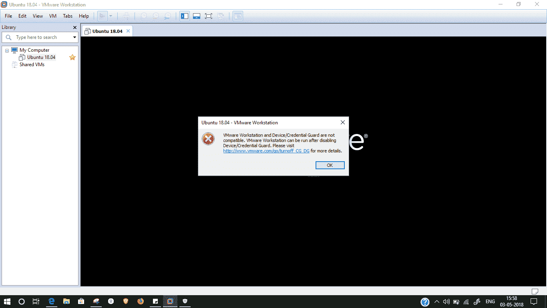Open the turnoff_CG_DG VMware link

(x=266, y=151)
